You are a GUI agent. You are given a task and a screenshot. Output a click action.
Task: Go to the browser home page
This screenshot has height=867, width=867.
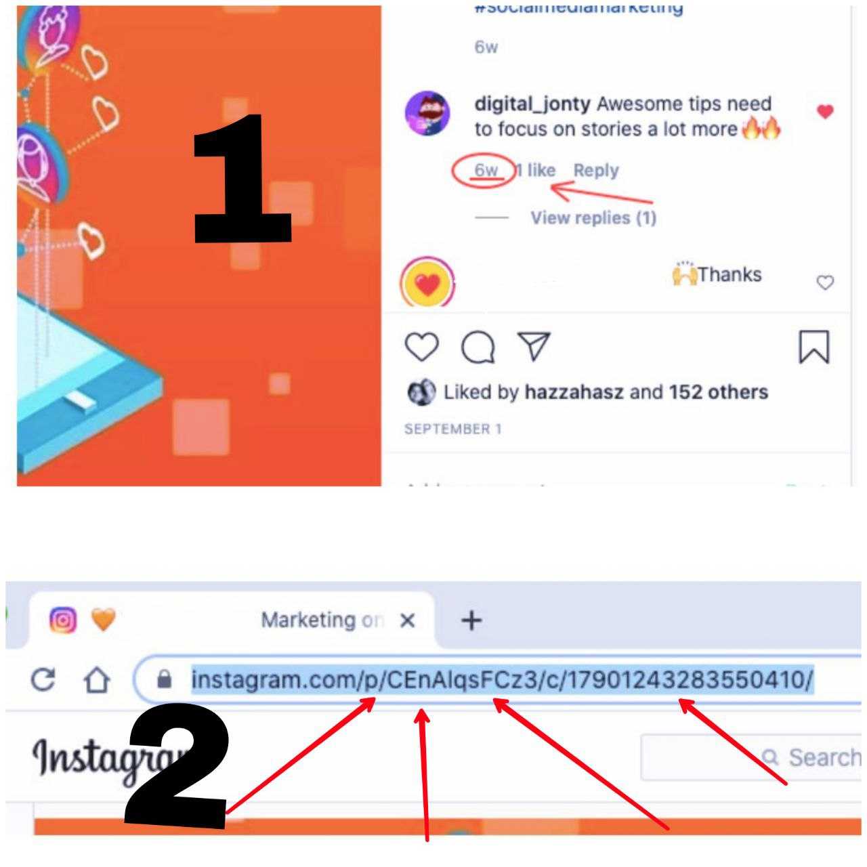(x=96, y=679)
